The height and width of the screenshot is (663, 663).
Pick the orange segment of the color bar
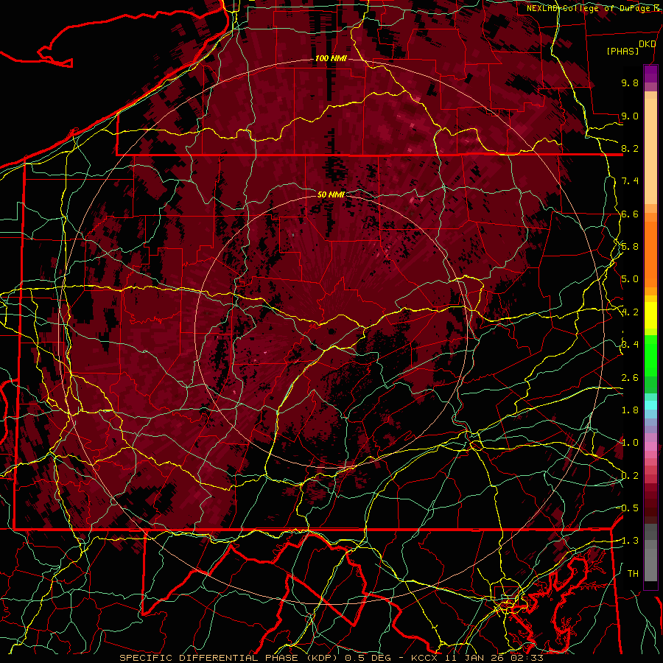coord(650,253)
